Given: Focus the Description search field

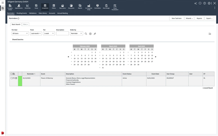Looking at the screenshot, I should click(62, 33).
